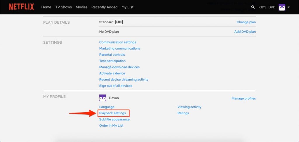This screenshot has height=142, width=299.
Task: Switch to KIDS in the header
Action: [263, 7]
